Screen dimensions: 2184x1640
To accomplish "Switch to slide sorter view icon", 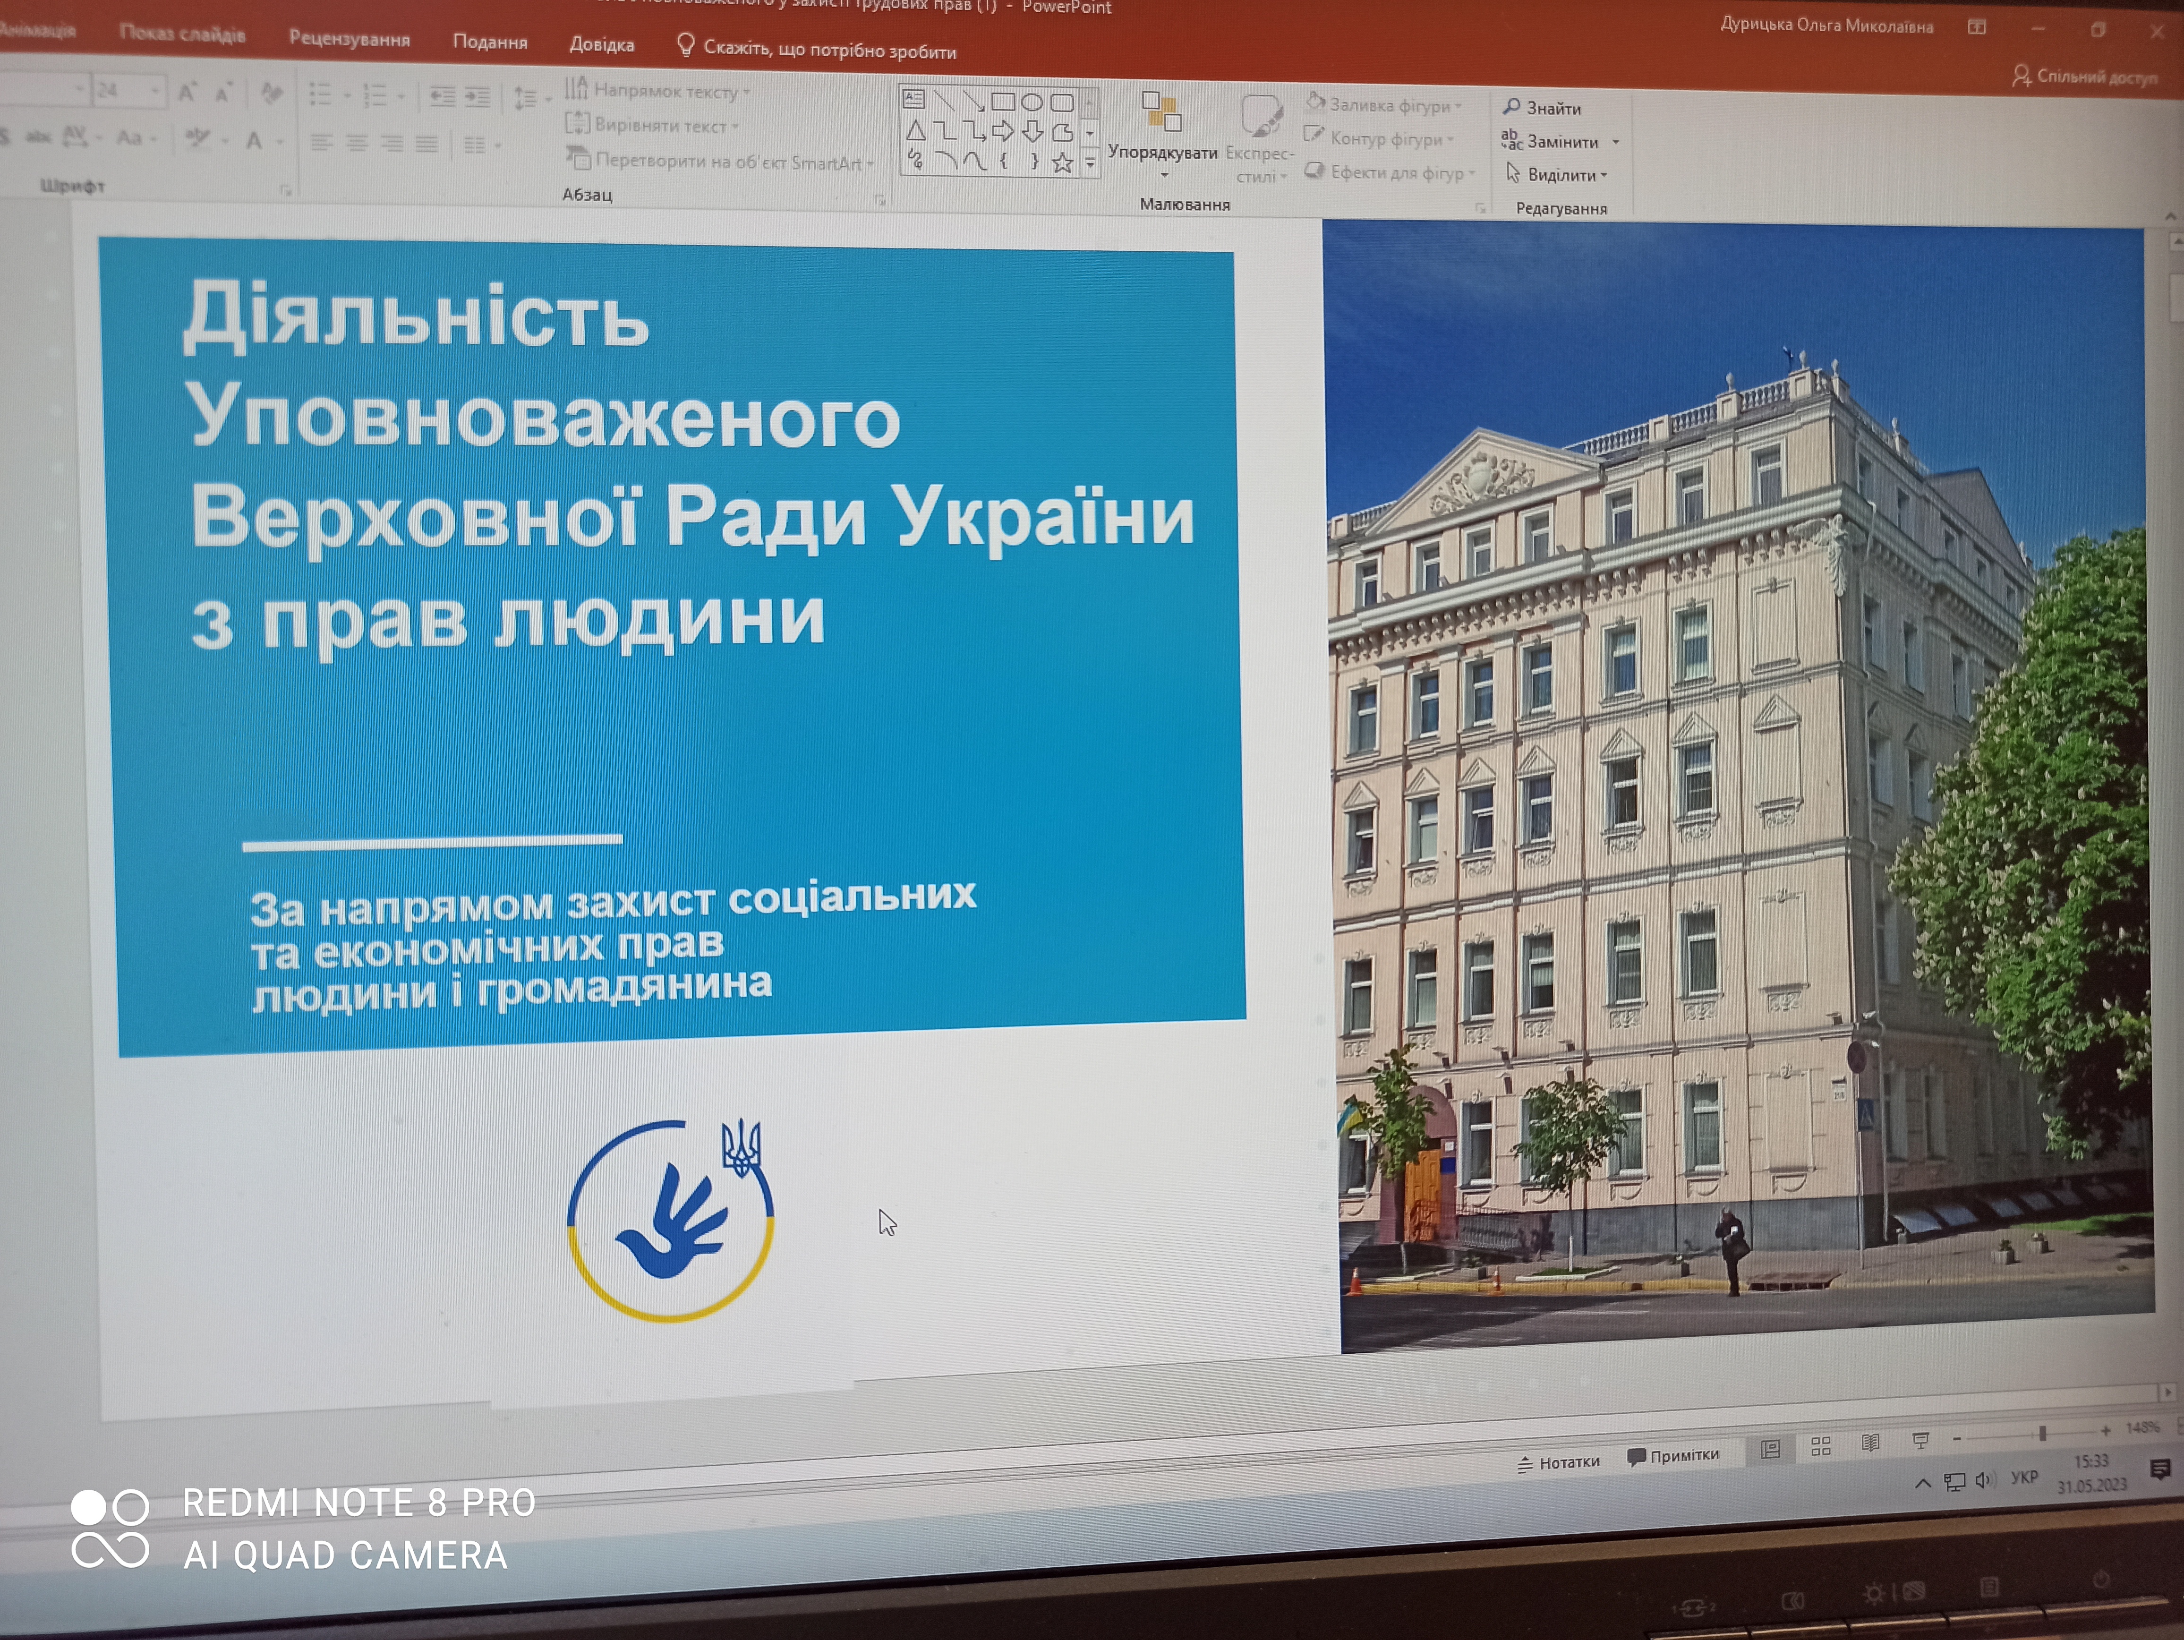I will 1821,1446.
